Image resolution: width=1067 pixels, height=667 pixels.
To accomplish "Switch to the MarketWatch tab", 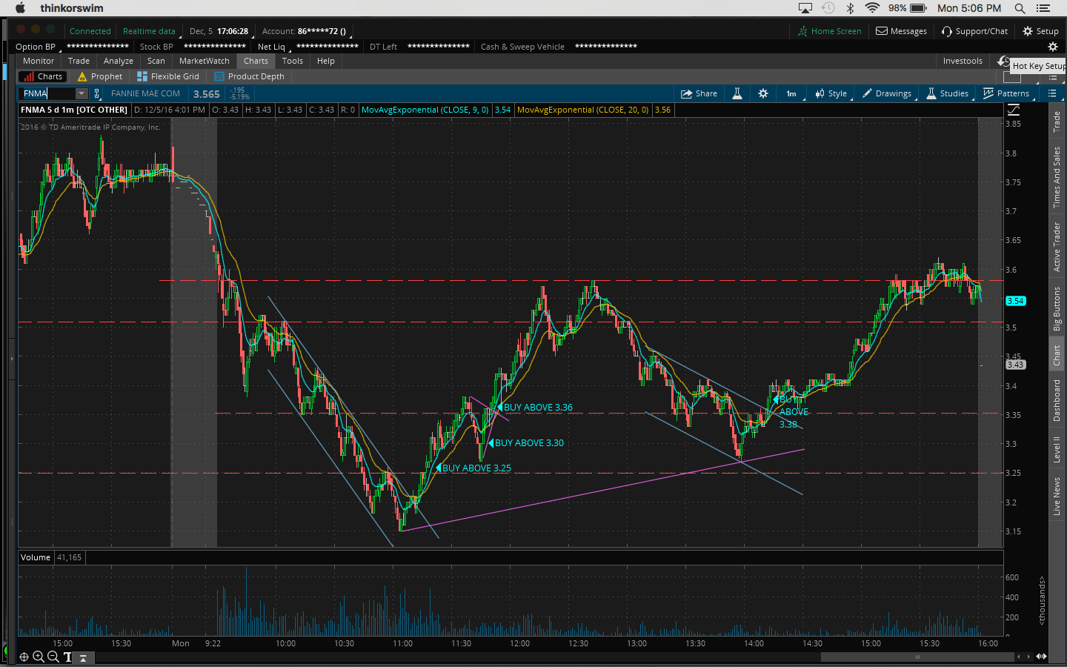I will pyautogui.click(x=204, y=61).
